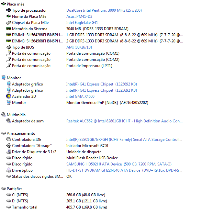Screen dimensions: 202x215
Task: Click the port icon on the LPT1 row
Action: (x=9, y=66)
